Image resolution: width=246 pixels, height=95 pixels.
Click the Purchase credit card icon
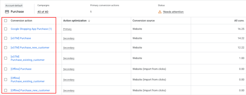tap(7, 12)
